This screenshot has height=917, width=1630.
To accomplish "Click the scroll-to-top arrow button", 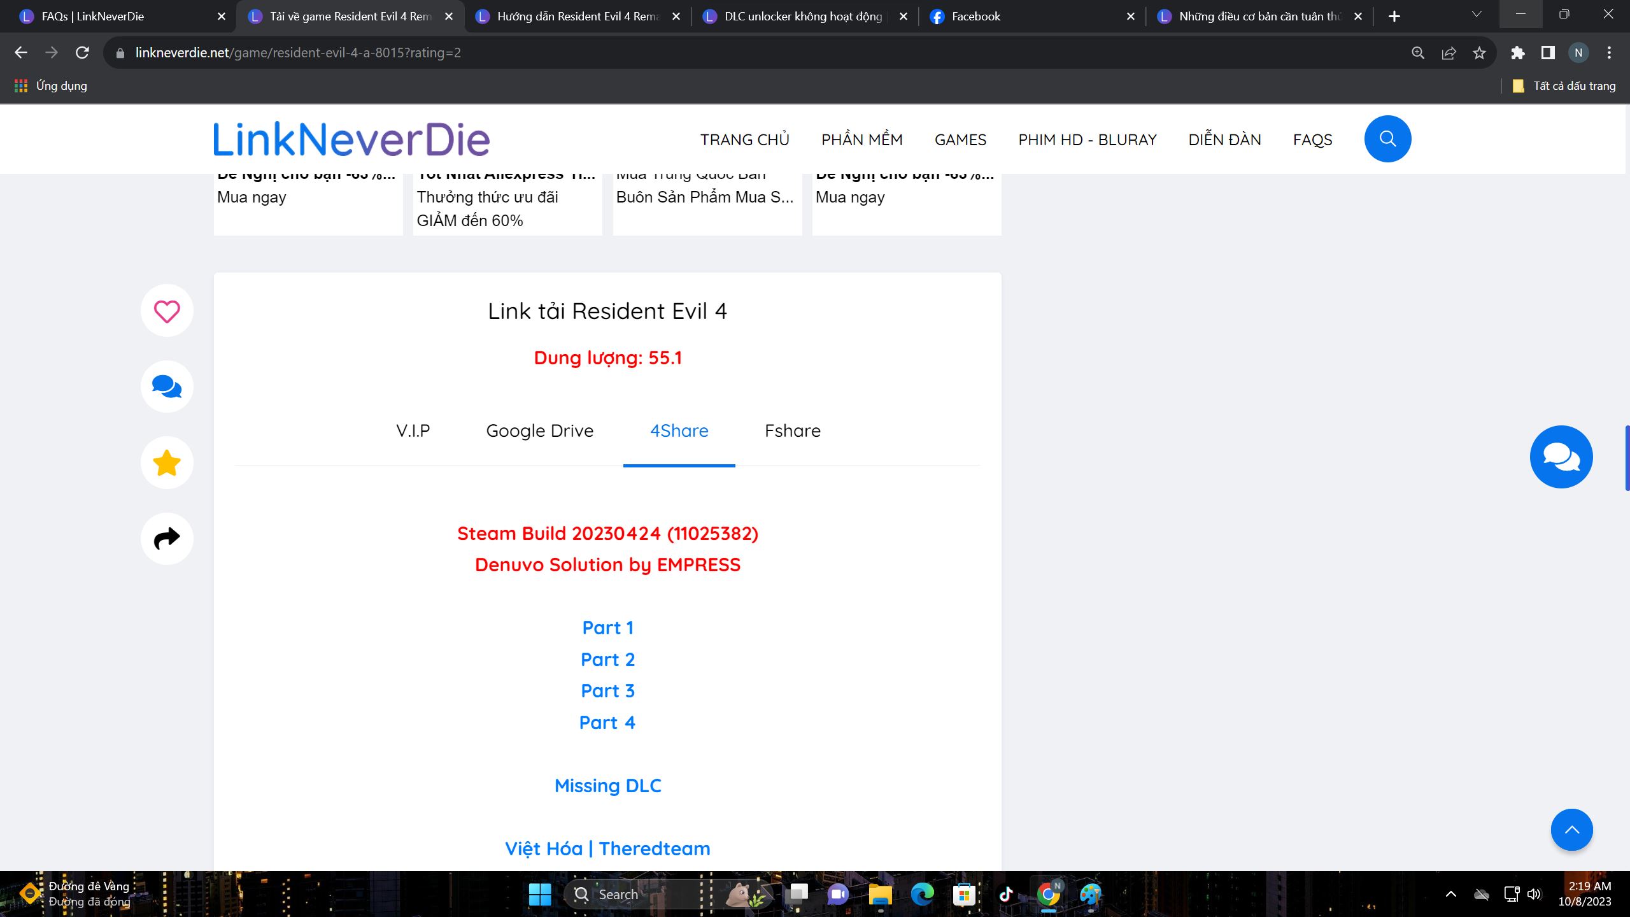I will pyautogui.click(x=1571, y=829).
